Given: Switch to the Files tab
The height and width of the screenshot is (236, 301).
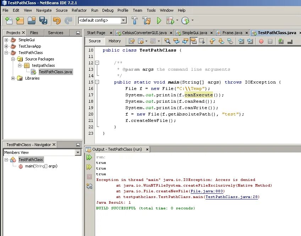Looking at the screenshot, I should click(34, 33).
